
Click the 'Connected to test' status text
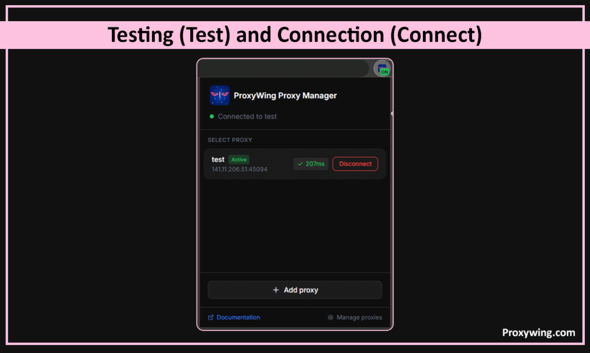(247, 116)
